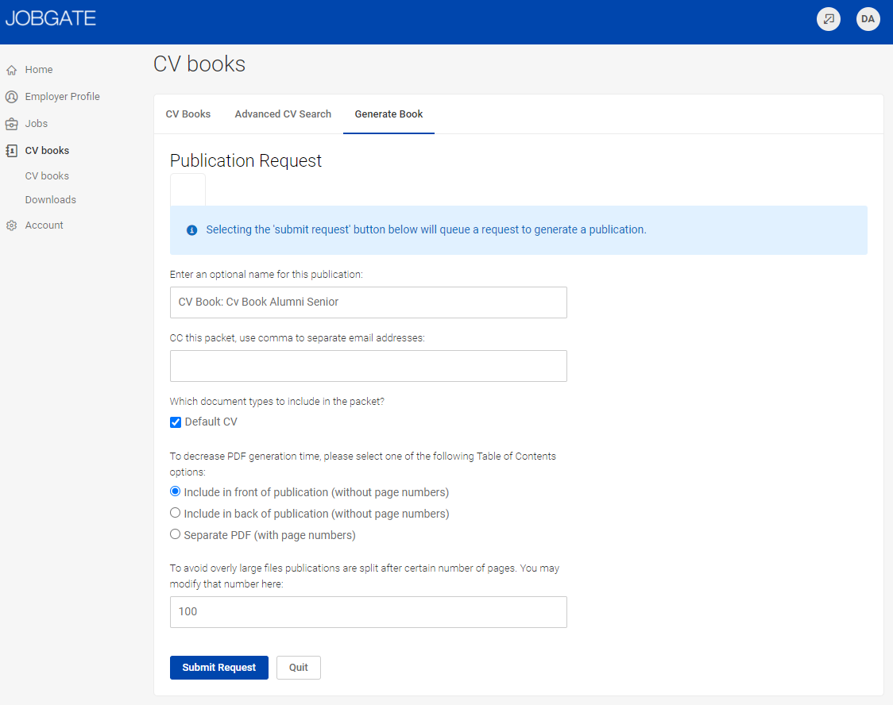This screenshot has height=705, width=893.
Task: Click the JOBGATE logo
Action: click(51, 18)
